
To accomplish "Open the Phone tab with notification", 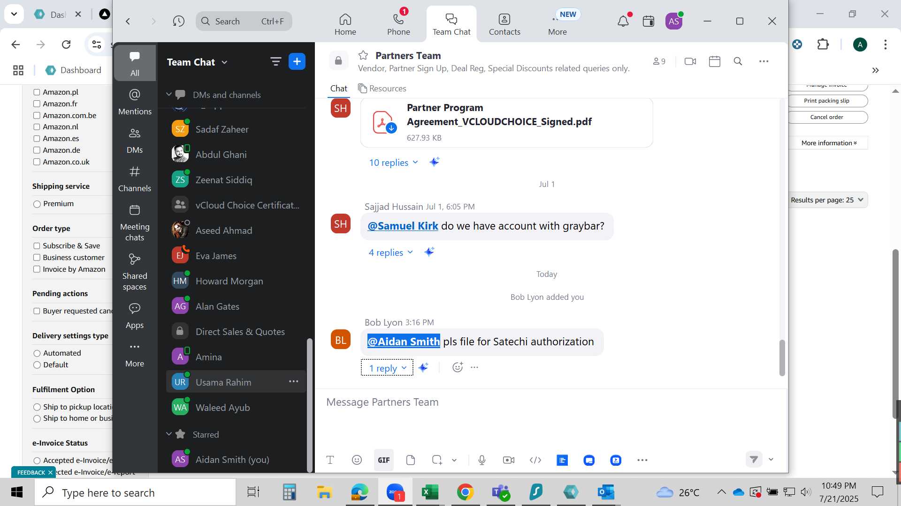I will (398, 23).
